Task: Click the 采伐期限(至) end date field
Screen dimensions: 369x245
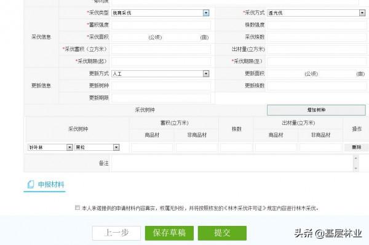Action: tap(317, 62)
